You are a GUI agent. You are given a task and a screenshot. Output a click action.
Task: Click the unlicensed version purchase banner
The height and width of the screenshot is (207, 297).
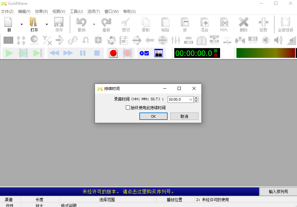129,192
